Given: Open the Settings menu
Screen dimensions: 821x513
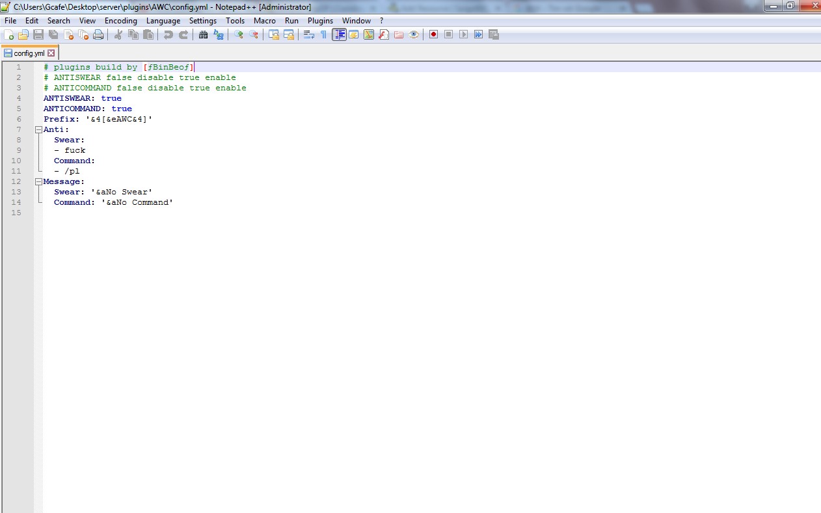Looking at the screenshot, I should [x=203, y=21].
